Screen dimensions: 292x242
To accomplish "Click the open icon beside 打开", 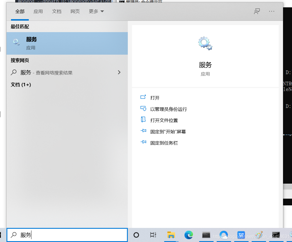I will pos(143,97).
